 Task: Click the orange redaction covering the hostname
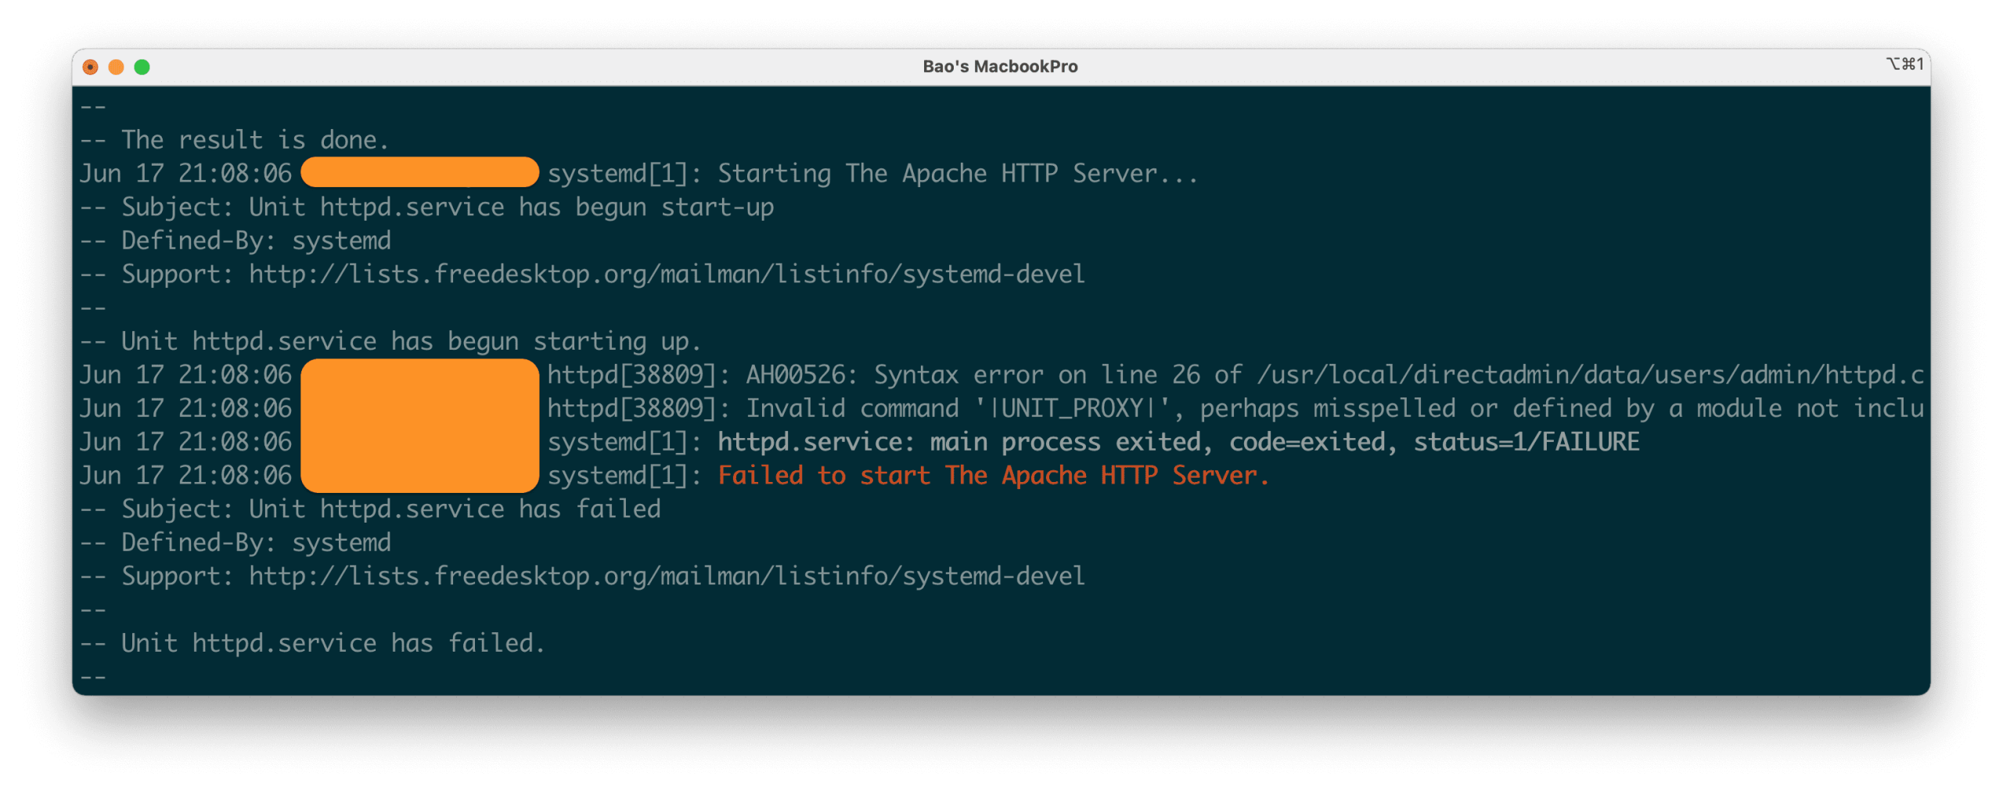tap(419, 173)
